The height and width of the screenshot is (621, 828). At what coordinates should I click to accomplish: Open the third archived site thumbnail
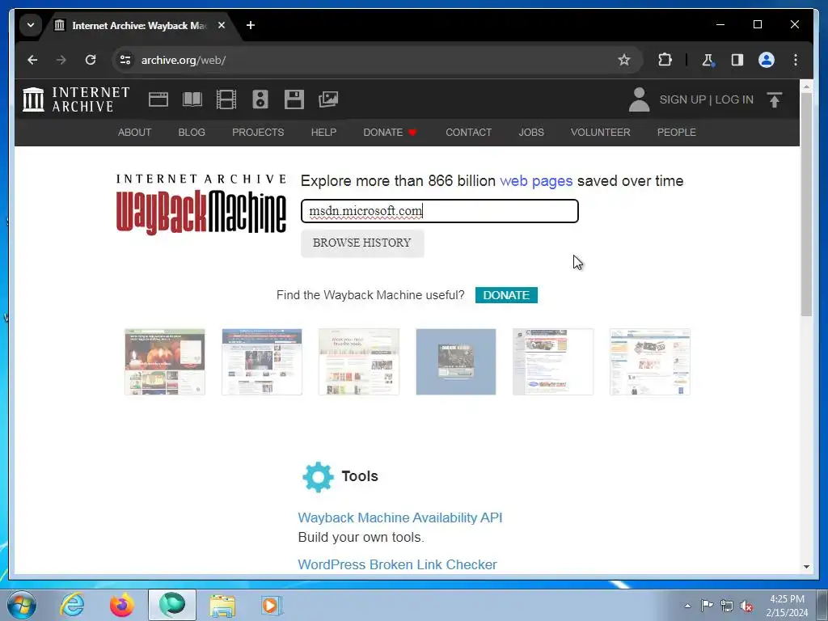click(x=359, y=361)
